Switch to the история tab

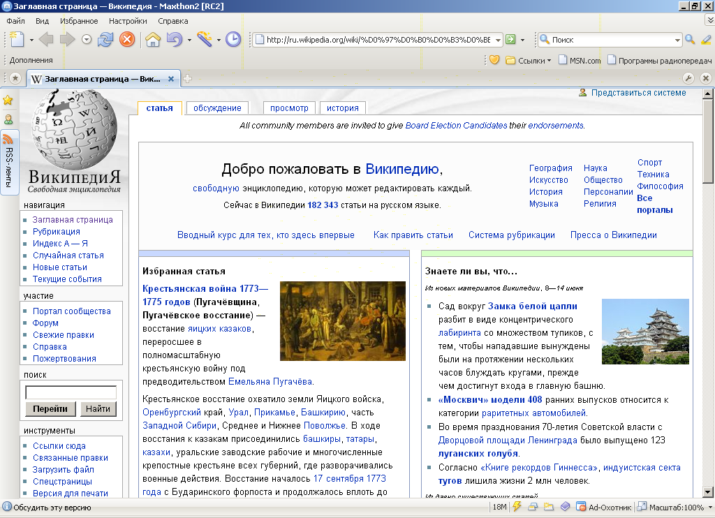(x=342, y=108)
